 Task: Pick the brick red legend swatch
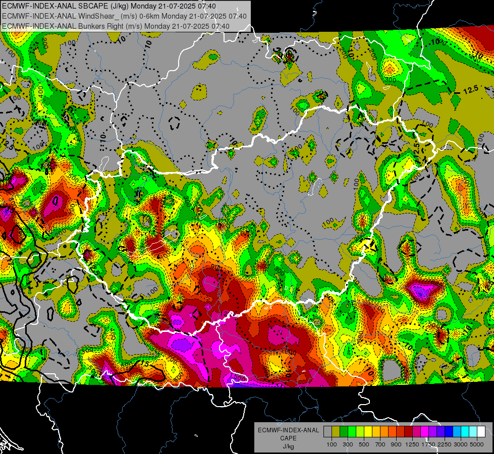point(401,432)
